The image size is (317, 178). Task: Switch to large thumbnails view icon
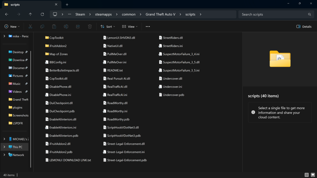coord(313,175)
